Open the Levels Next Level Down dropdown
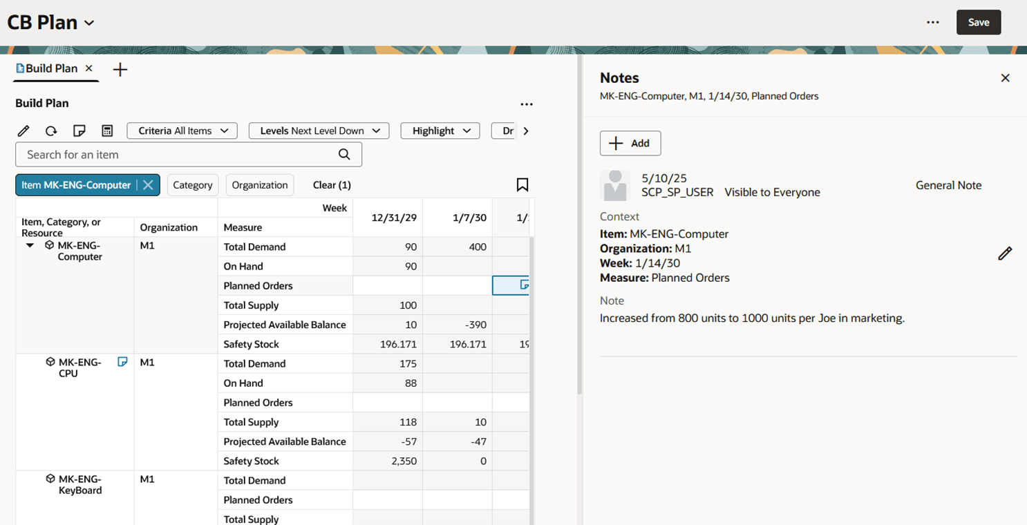 [x=319, y=131]
